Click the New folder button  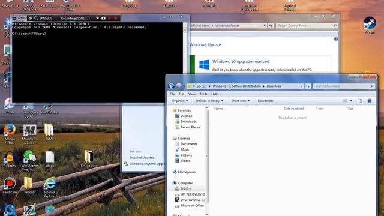pos(265,101)
